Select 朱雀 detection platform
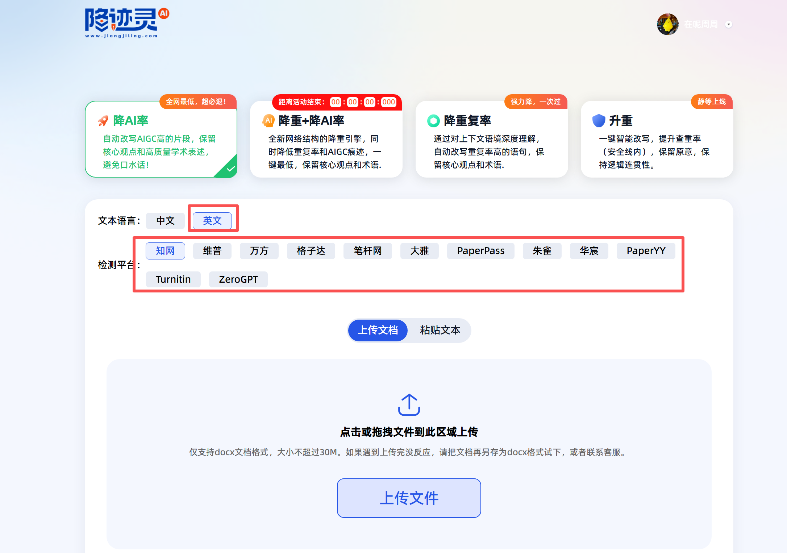787x553 pixels. pos(542,251)
